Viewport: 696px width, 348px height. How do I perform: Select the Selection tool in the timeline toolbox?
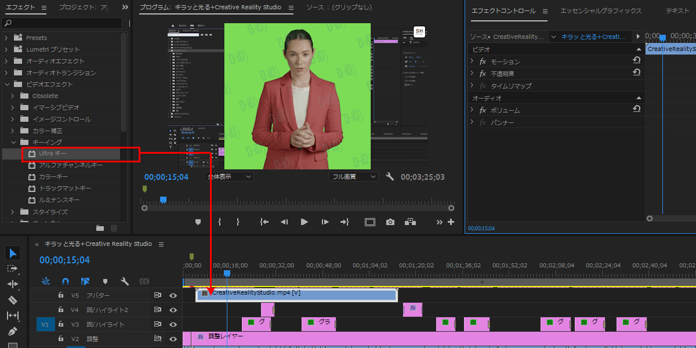[x=13, y=253]
